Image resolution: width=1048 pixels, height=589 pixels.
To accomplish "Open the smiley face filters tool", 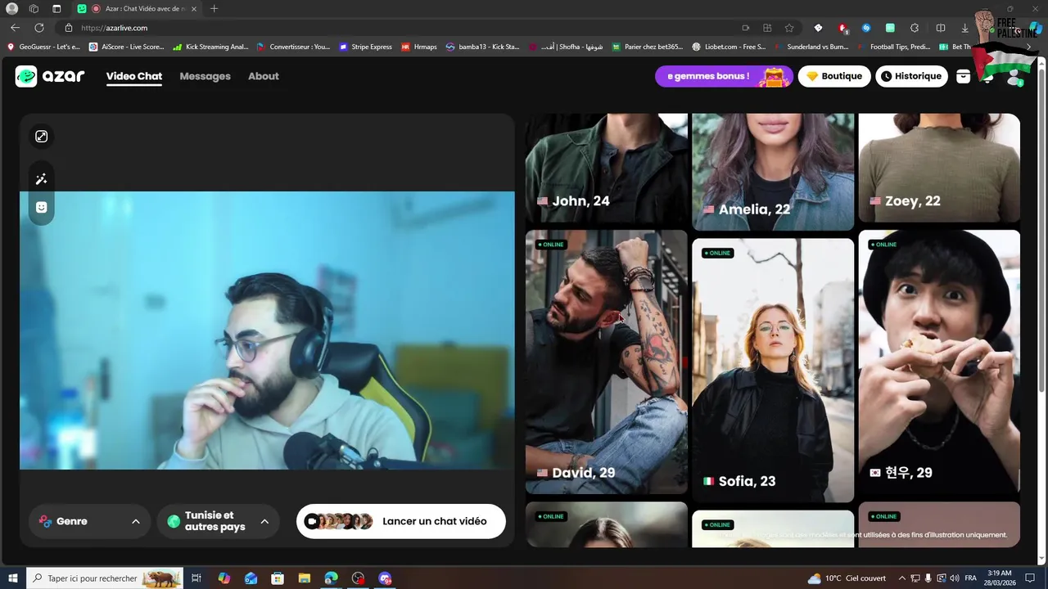I will pos(42,207).
